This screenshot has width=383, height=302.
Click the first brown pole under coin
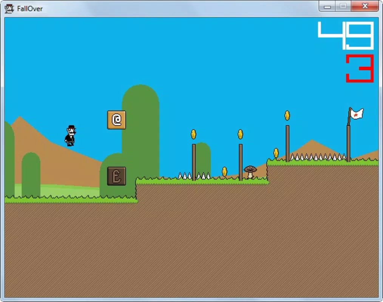click(194, 162)
